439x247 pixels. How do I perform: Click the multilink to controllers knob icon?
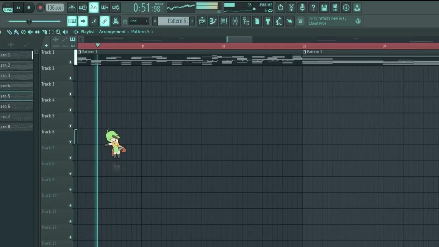116,21
